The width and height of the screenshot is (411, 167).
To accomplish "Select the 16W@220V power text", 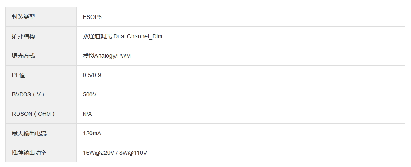I will (x=99, y=153).
